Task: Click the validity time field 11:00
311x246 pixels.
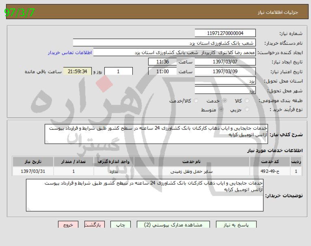Action: tap(162, 71)
